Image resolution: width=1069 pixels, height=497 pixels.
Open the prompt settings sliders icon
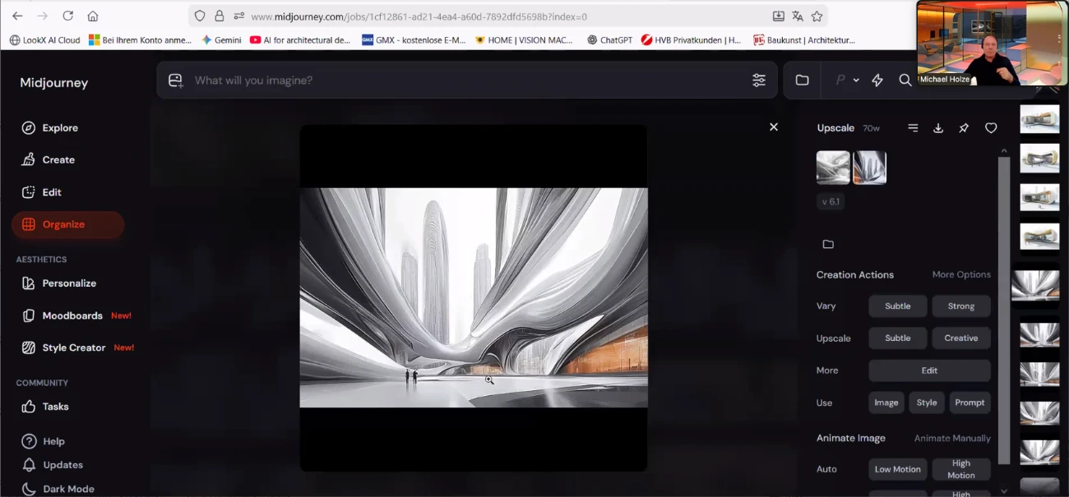click(x=758, y=81)
